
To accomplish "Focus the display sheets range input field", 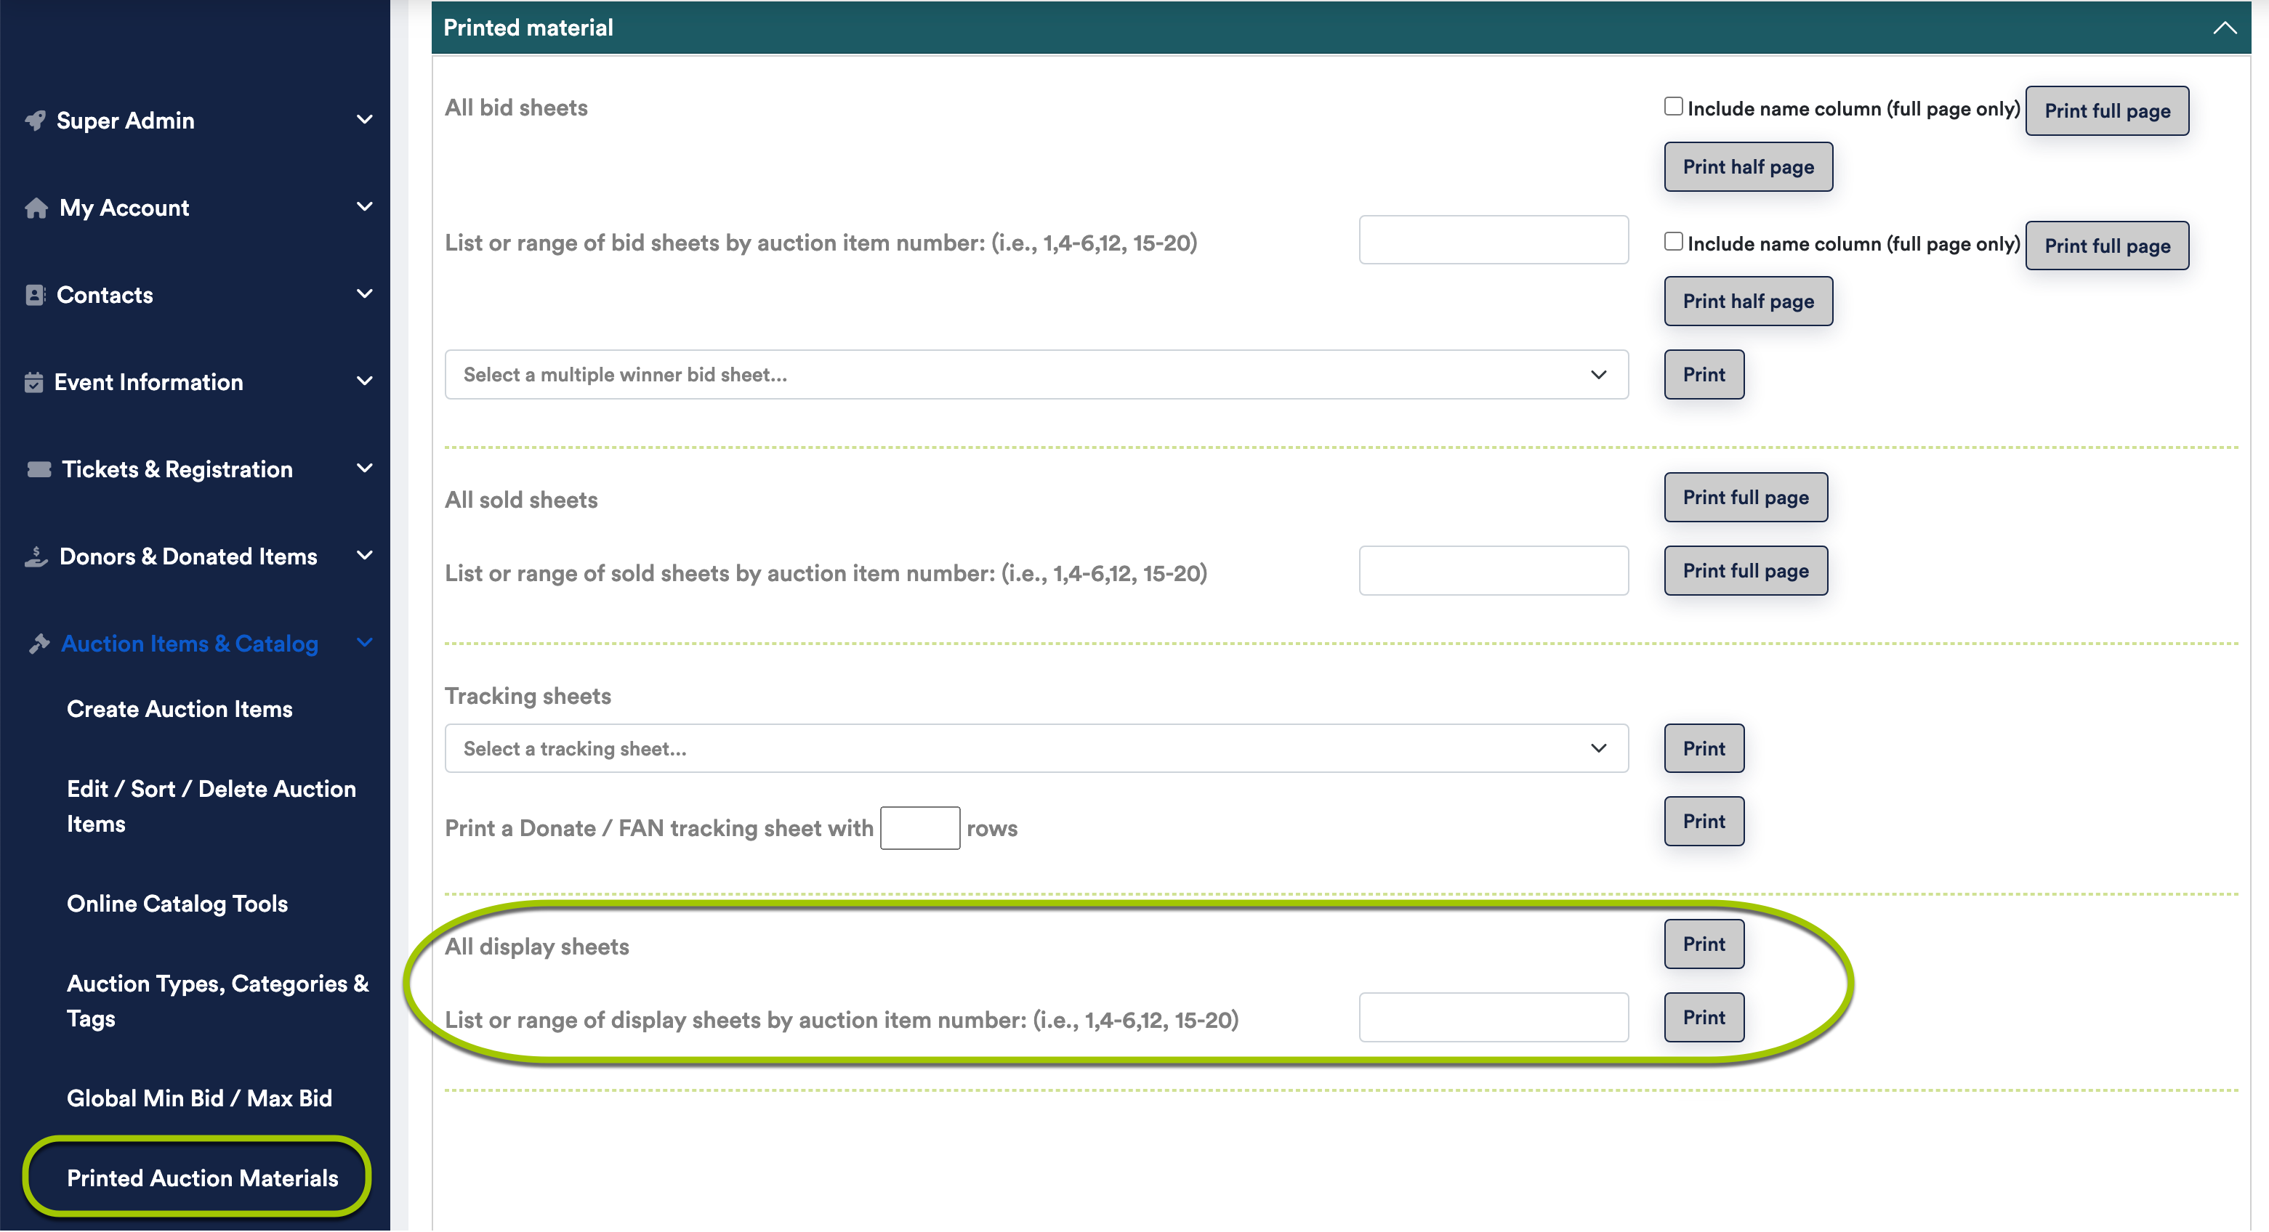I will 1494,1017.
